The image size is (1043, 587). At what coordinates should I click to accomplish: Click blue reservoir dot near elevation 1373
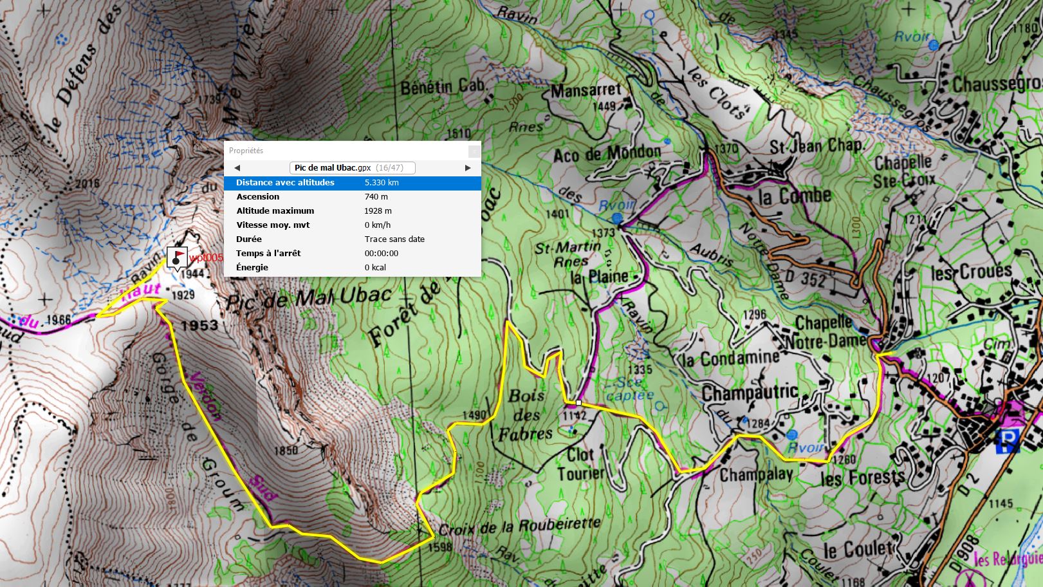(x=618, y=219)
